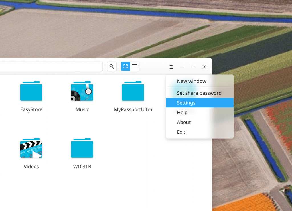Select the Music folder icon
The image size is (292, 211).
coord(82,91)
